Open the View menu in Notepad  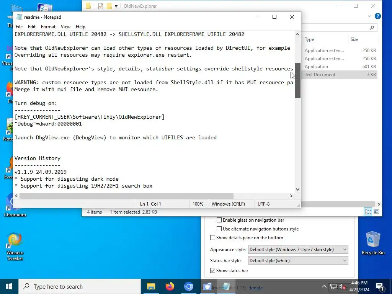65,27
